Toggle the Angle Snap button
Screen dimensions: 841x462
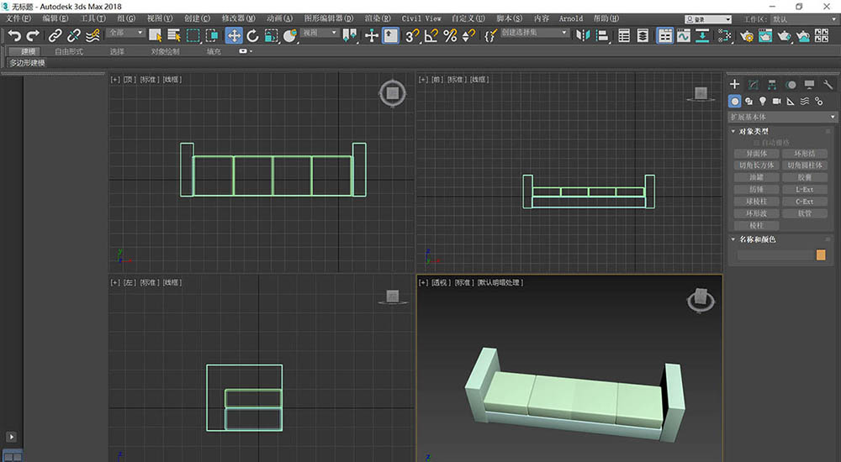point(431,35)
